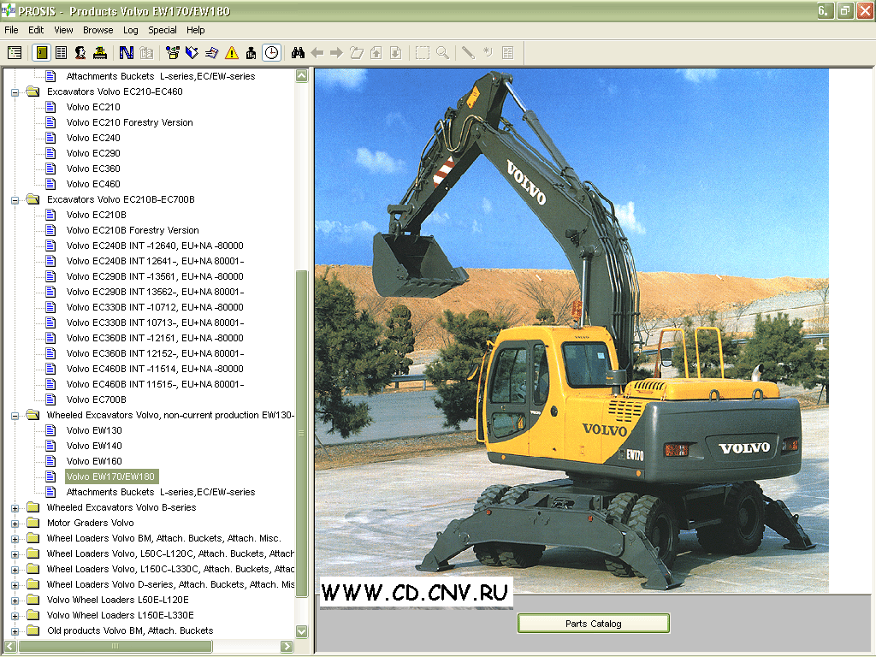This screenshot has width=876, height=657.
Task: Click the flying documents toolbar icon
Action: click(212, 53)
